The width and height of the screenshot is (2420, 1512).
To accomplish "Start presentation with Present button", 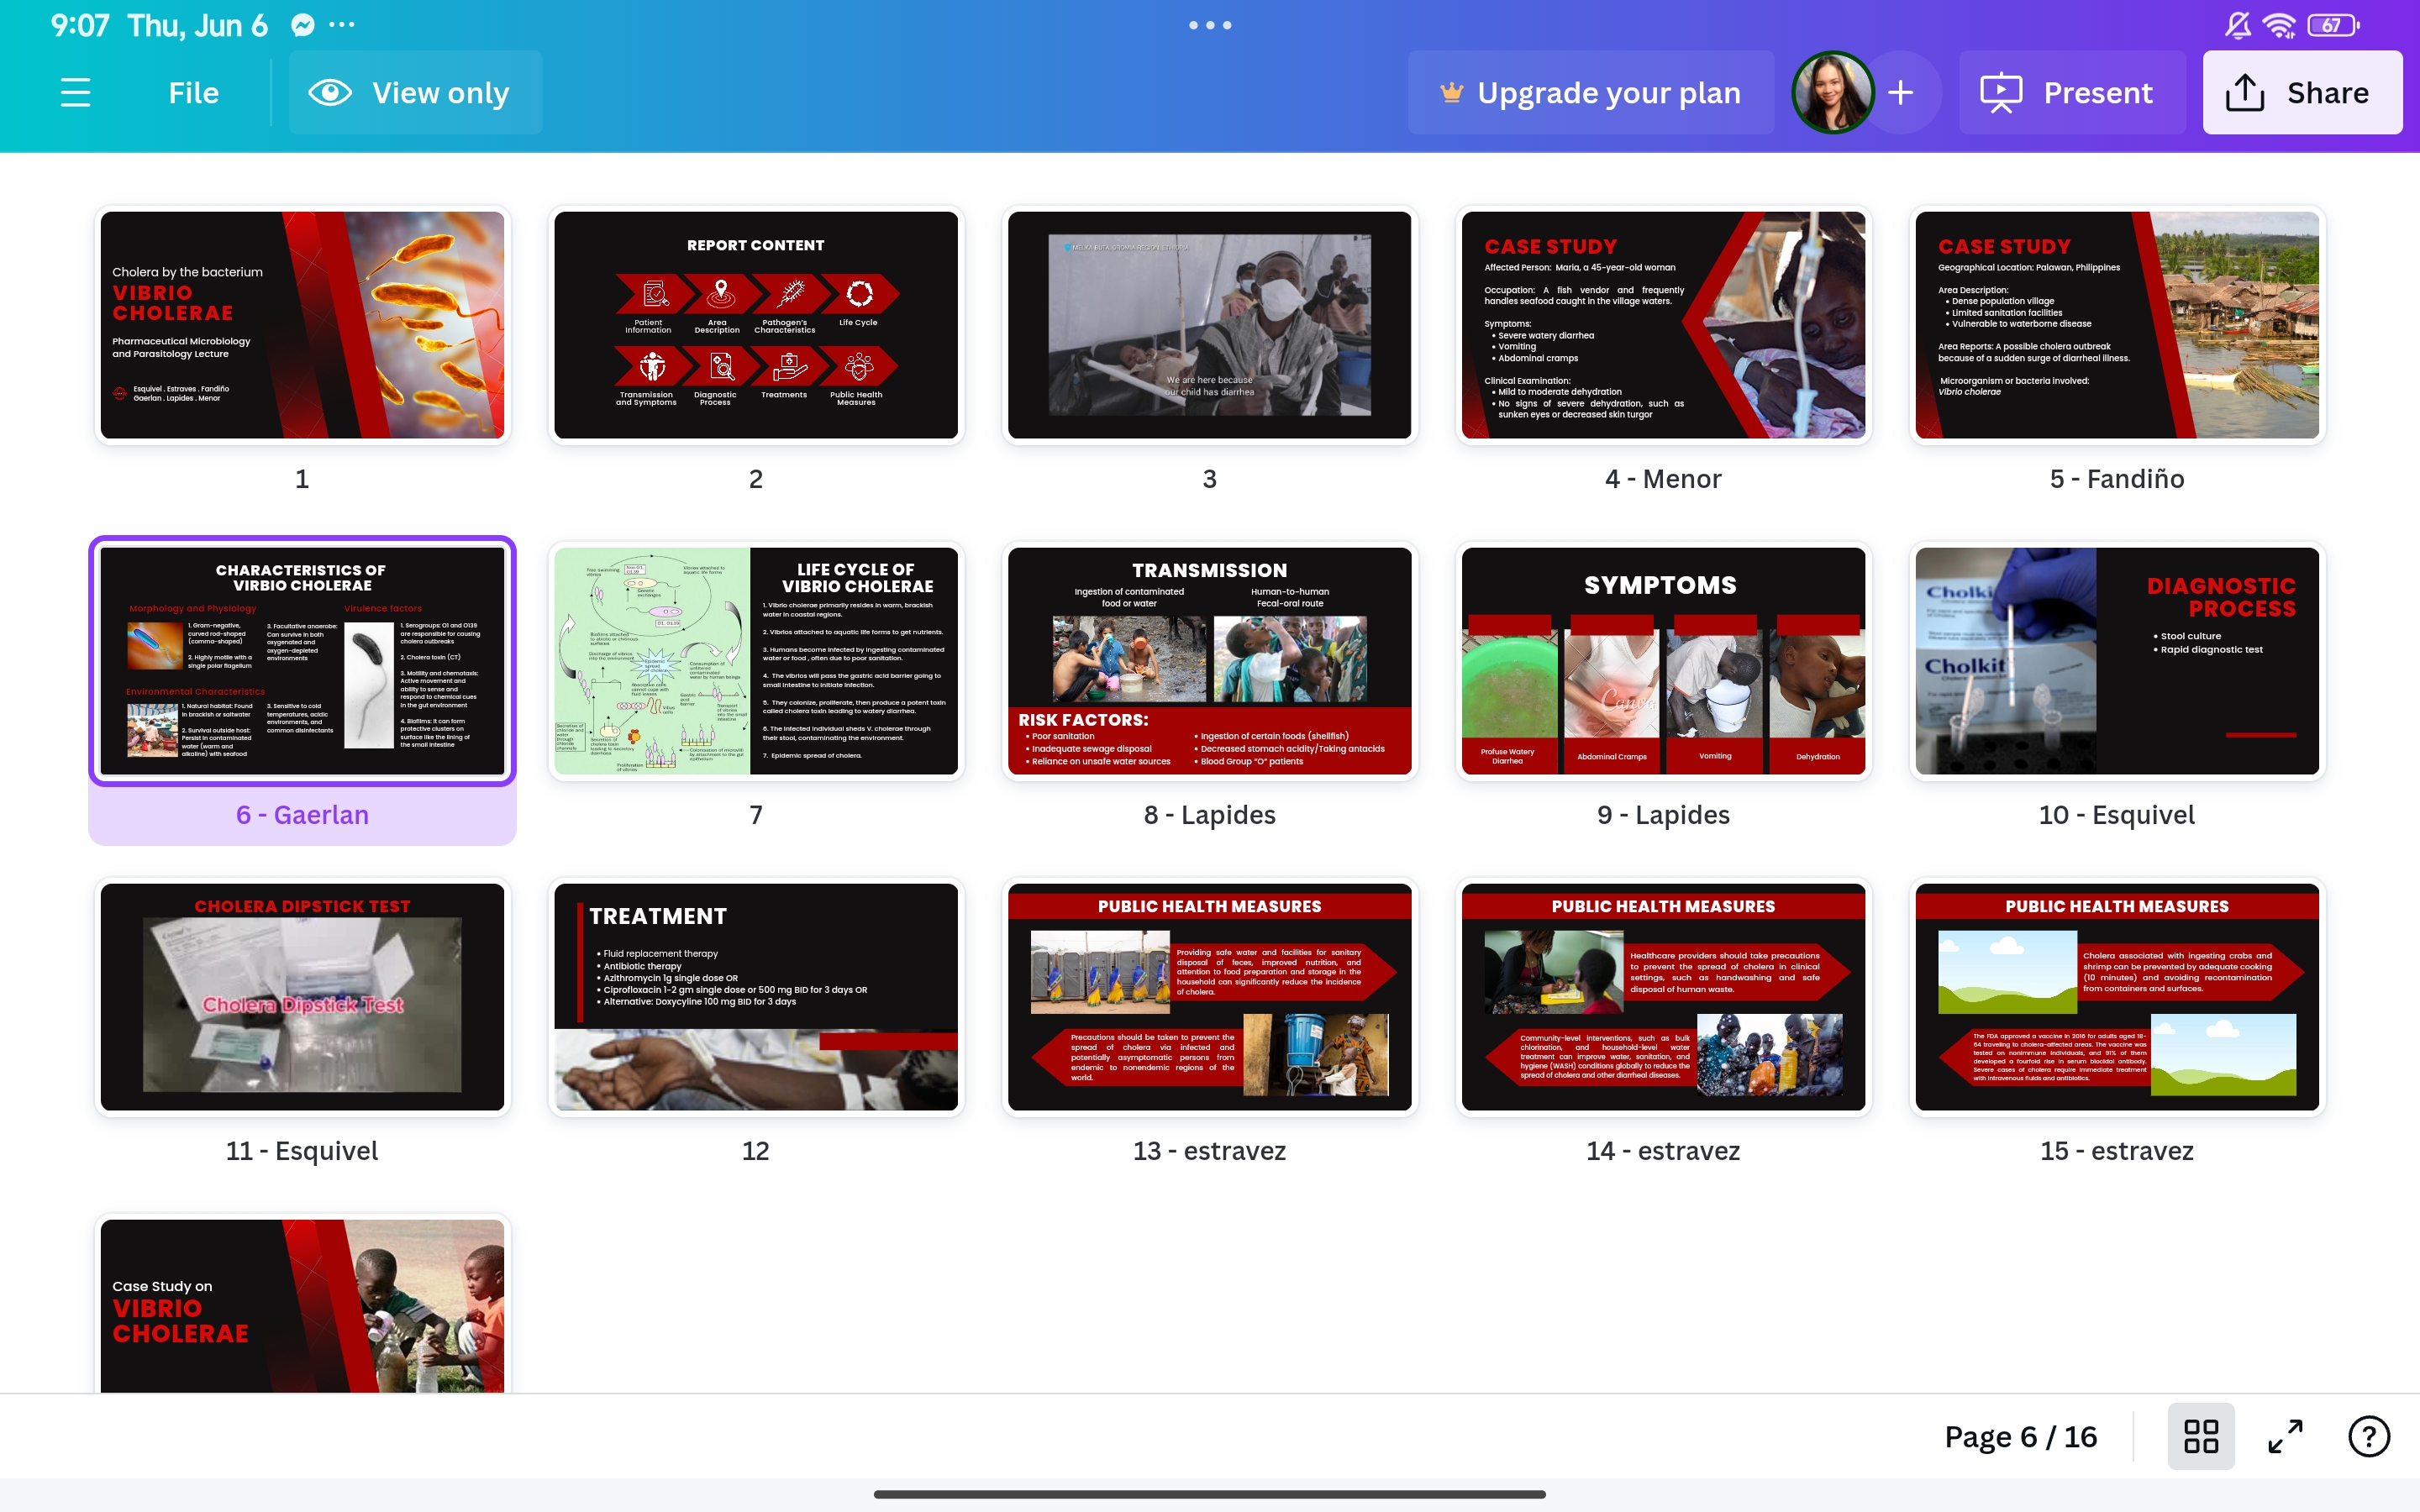I will [x=2067, y=93].
